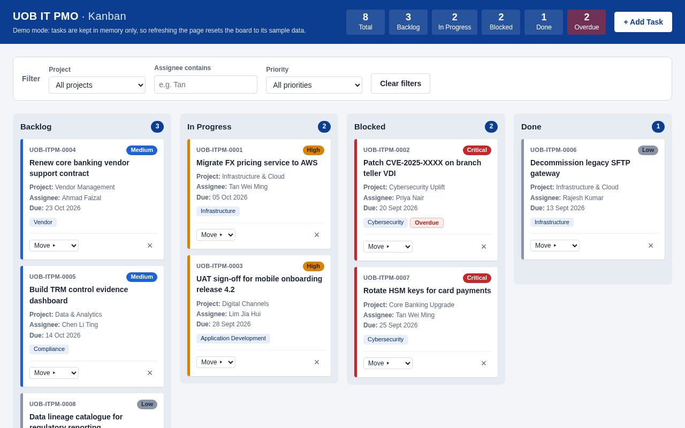Click the Done column count badge
The image size is (685, 428).
tap(658, 127)
